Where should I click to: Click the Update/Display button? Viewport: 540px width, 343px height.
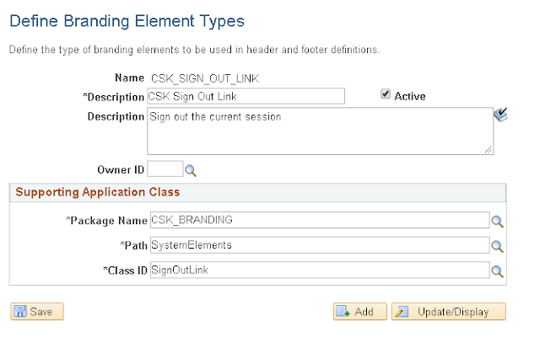448,312
